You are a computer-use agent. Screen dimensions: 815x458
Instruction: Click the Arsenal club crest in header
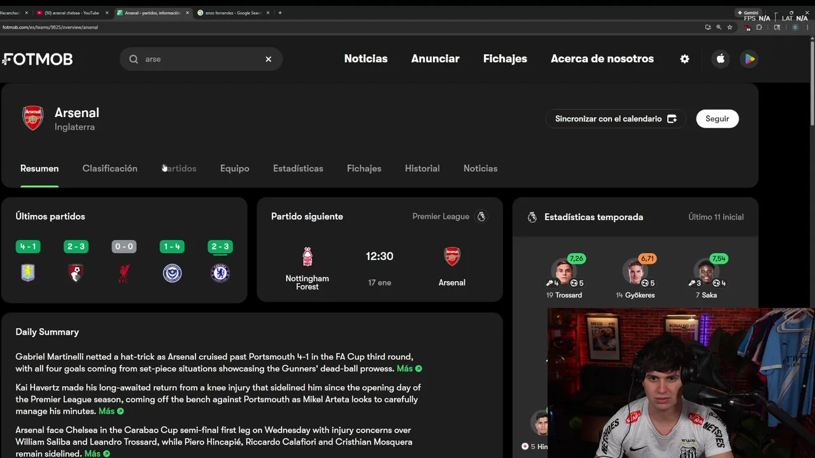point(33,118)
